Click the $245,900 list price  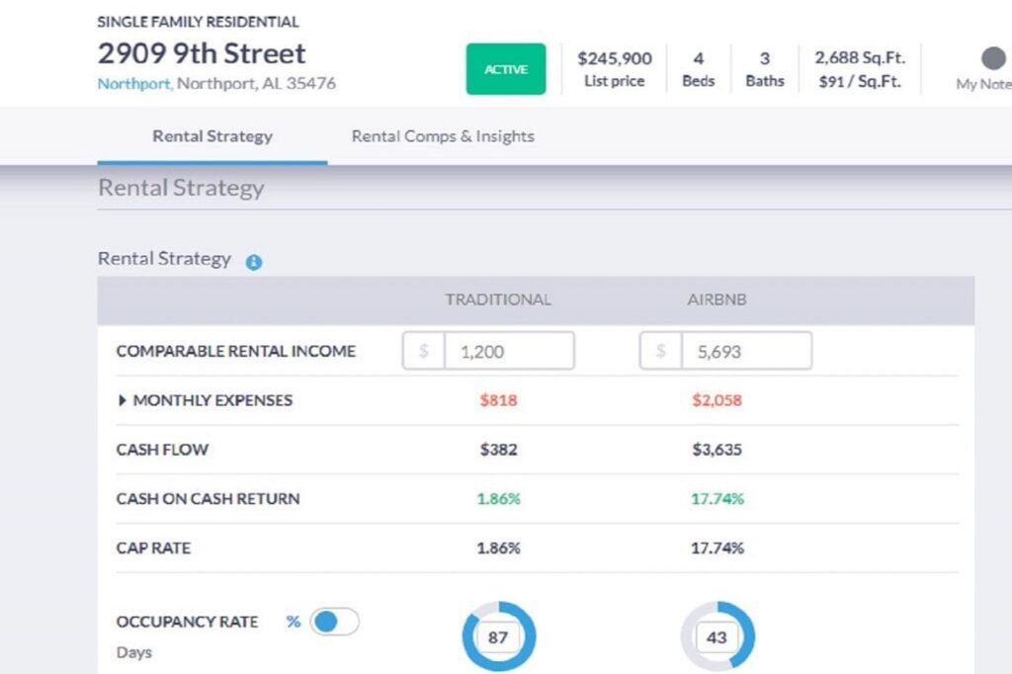(615, 58)
